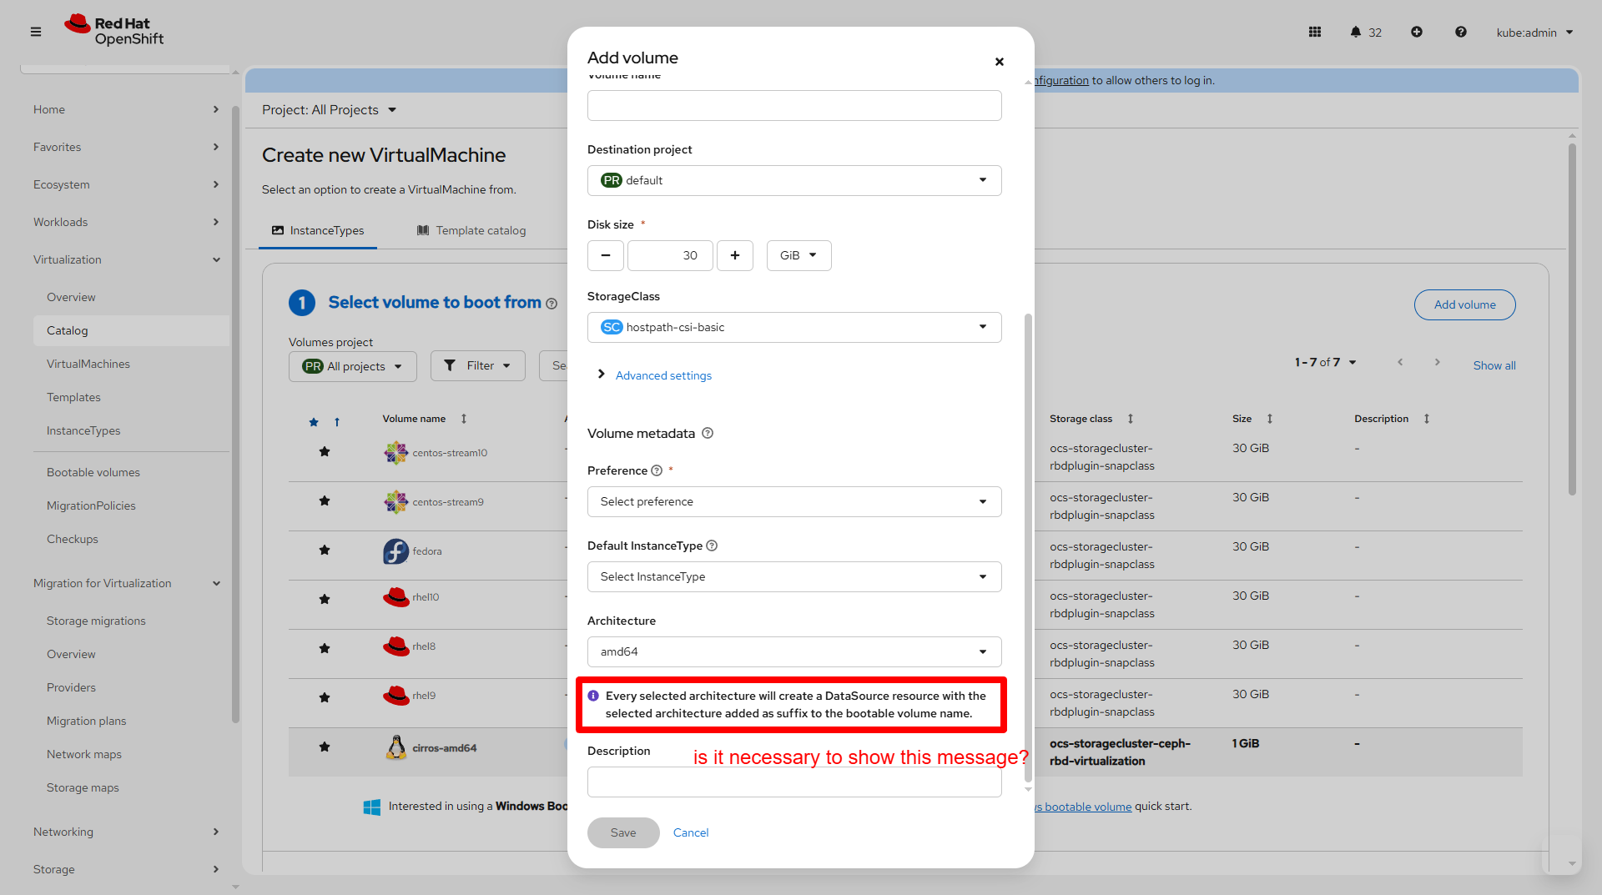Open Bootable volumes in the sidebar
Image resolution: width=1602 pixels, height=895 pixels.
tap(93, 473)
